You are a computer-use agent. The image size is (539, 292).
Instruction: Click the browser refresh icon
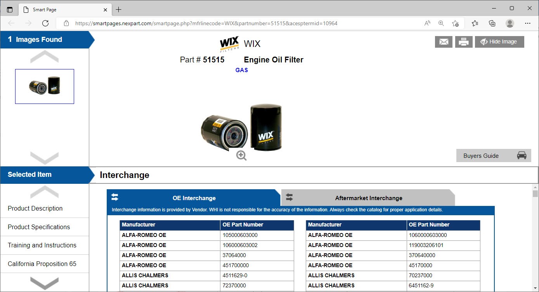[x=45, y=23]
